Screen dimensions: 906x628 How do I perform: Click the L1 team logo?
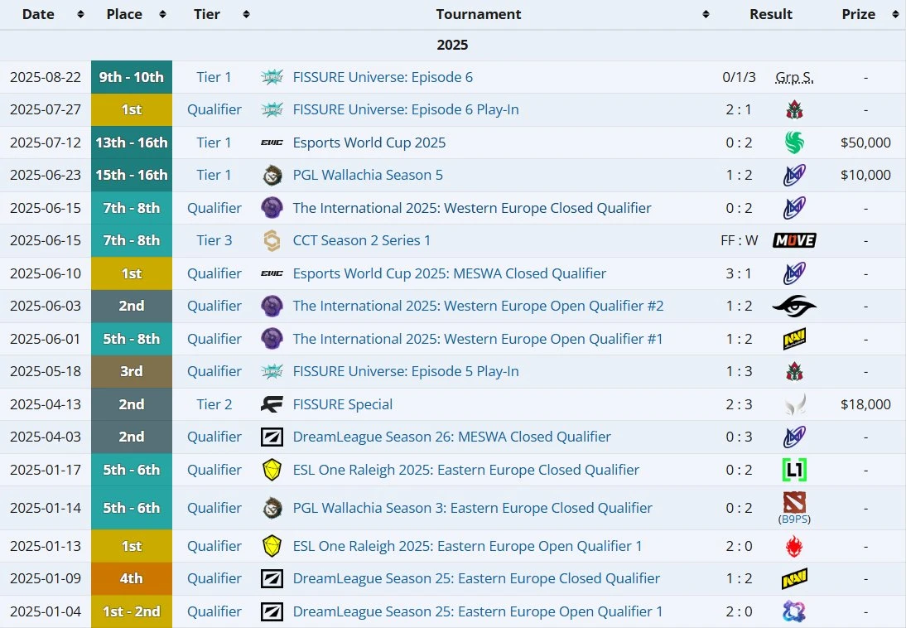(x=794, y=470)
